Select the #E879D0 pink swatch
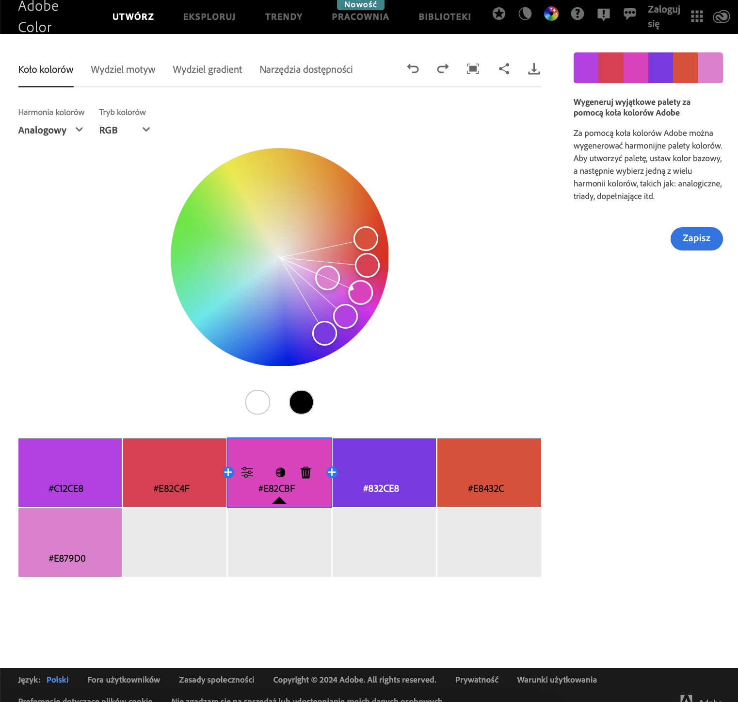 point(70,542)
